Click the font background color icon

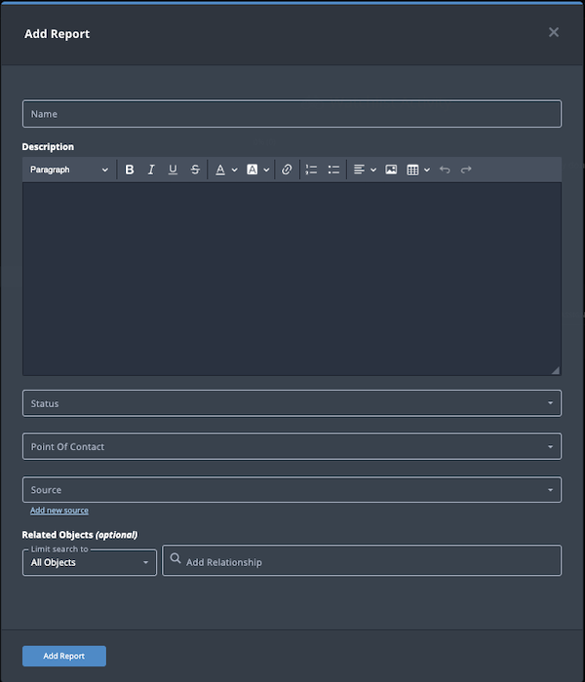click(x=252, y=170)
